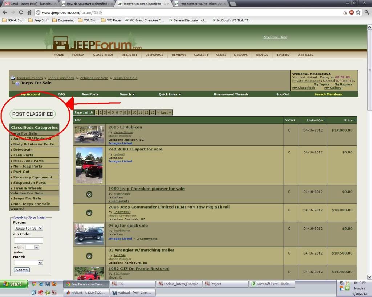Click the wheel icon beside 1989 Cherokee pioneer
This screenshot has height=297, width=372.
pos(89,194)
